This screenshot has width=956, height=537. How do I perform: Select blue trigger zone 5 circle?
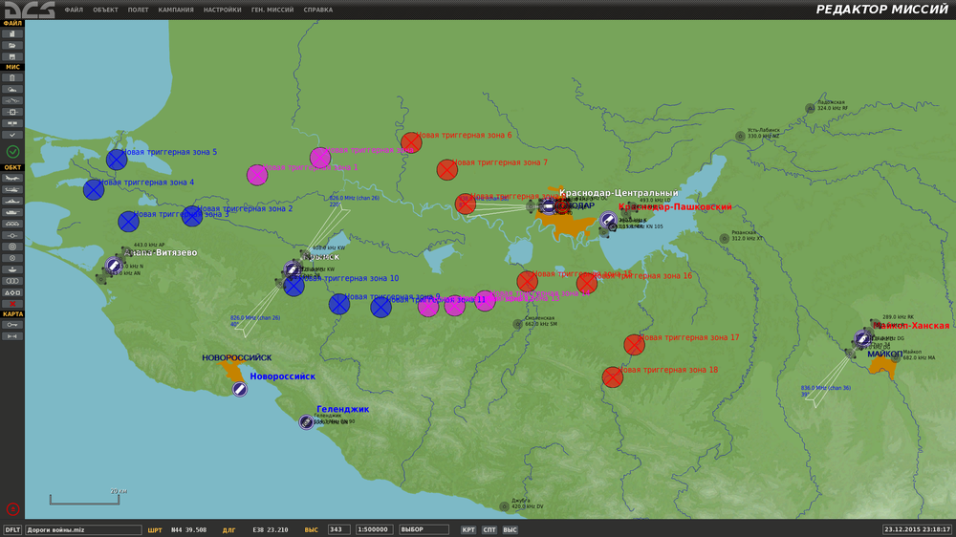click(x=117, y=159)
